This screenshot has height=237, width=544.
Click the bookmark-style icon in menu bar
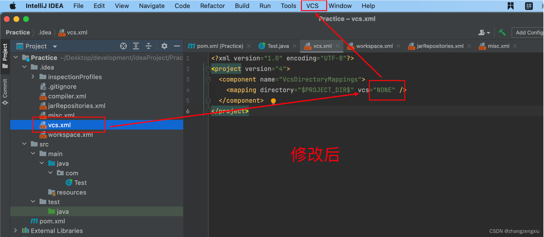click(511, 6)
